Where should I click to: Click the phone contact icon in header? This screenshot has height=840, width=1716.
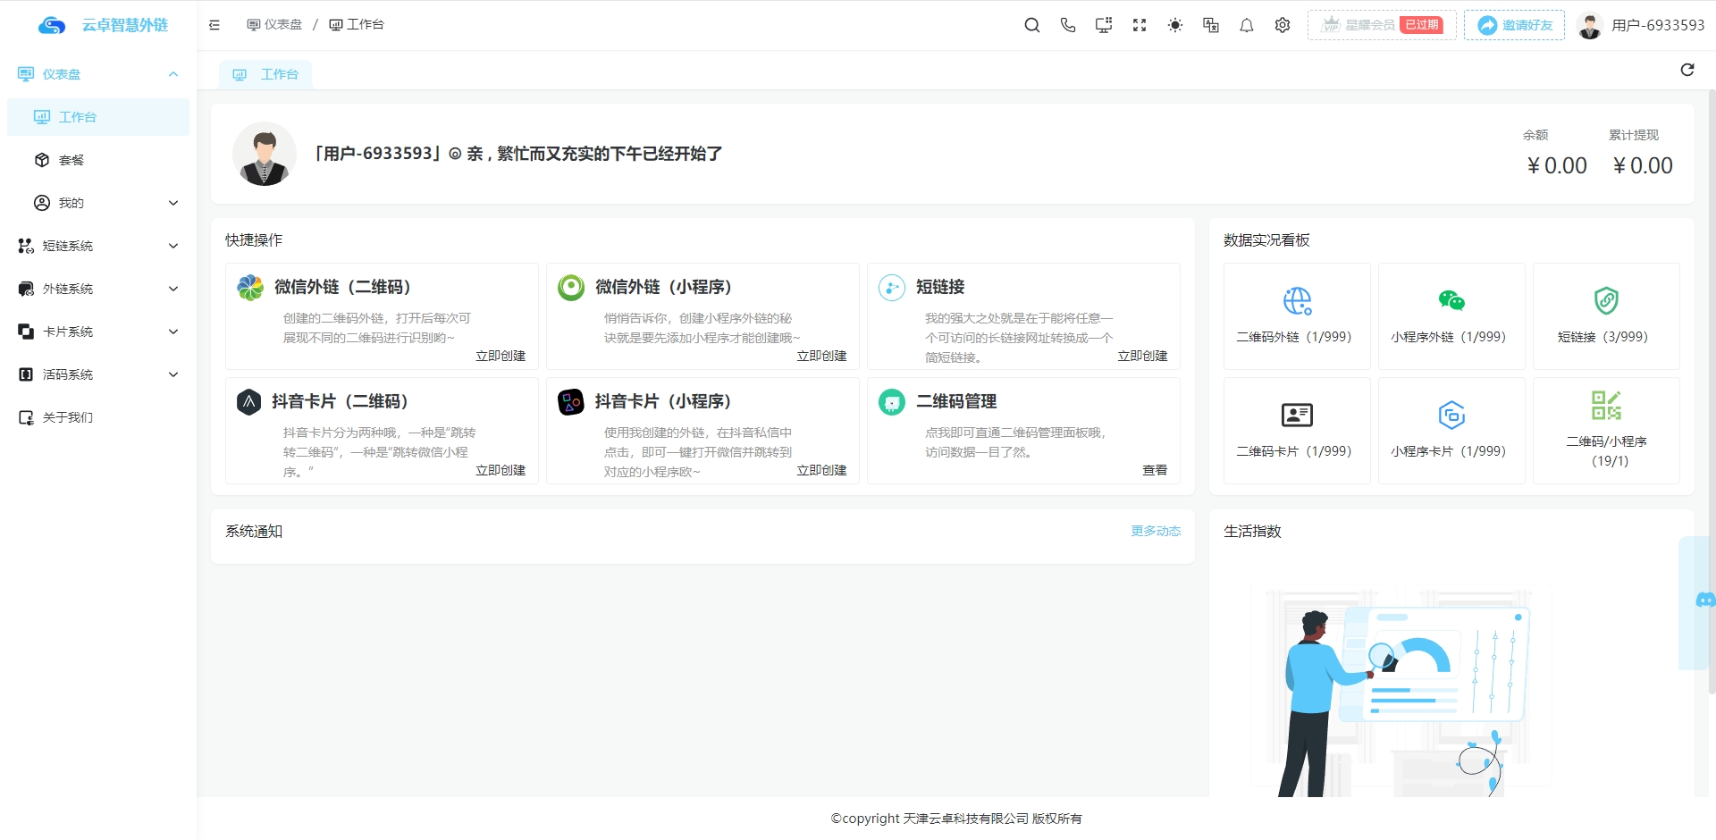click(1068, 25)
